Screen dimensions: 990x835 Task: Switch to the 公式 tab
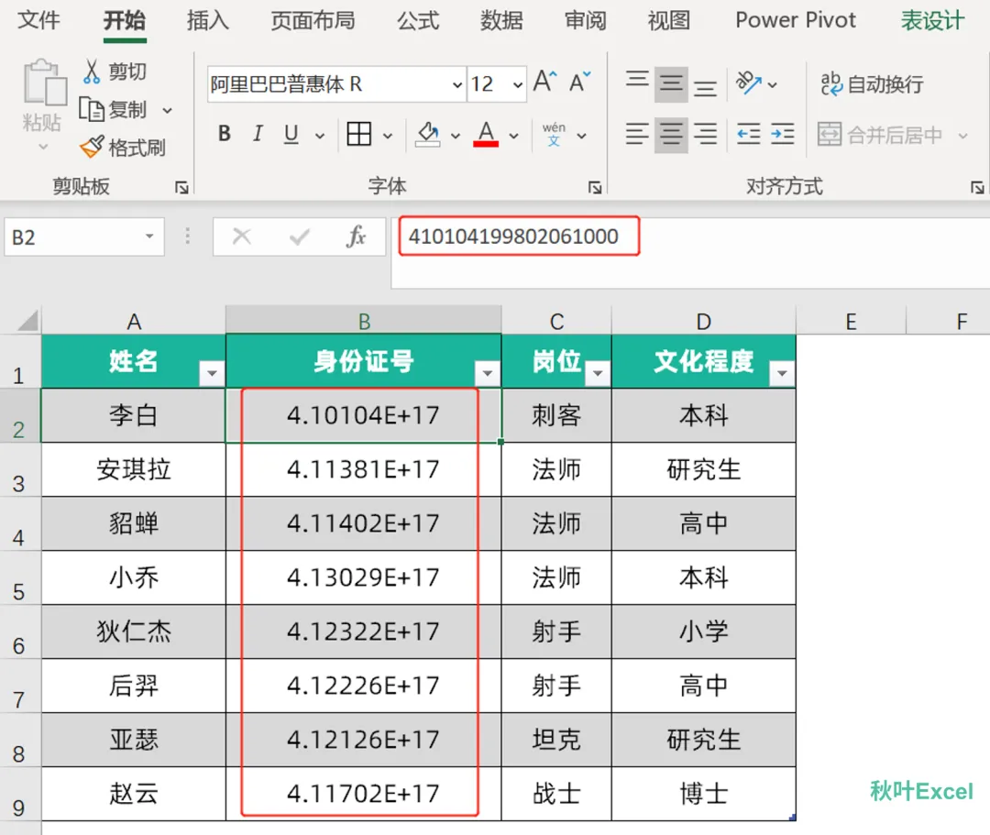(418, 20)
